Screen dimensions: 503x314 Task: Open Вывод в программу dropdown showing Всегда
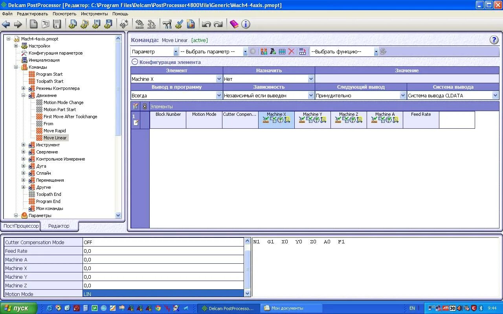click(219, 95)
